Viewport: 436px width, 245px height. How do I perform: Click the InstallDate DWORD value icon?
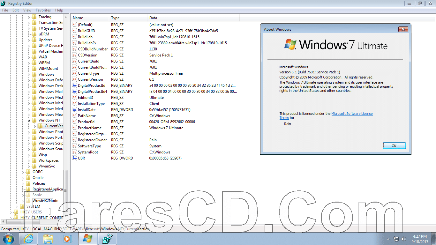pyautogui.click(x=75, y=110)
